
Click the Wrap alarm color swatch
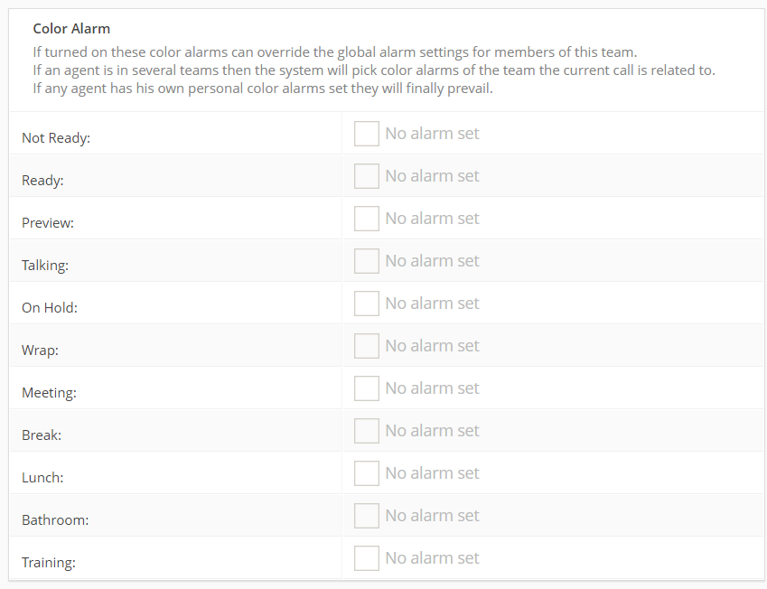(x=367, y=346)
